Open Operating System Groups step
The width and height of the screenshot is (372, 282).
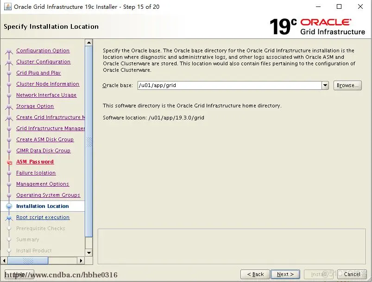(48, 195)
